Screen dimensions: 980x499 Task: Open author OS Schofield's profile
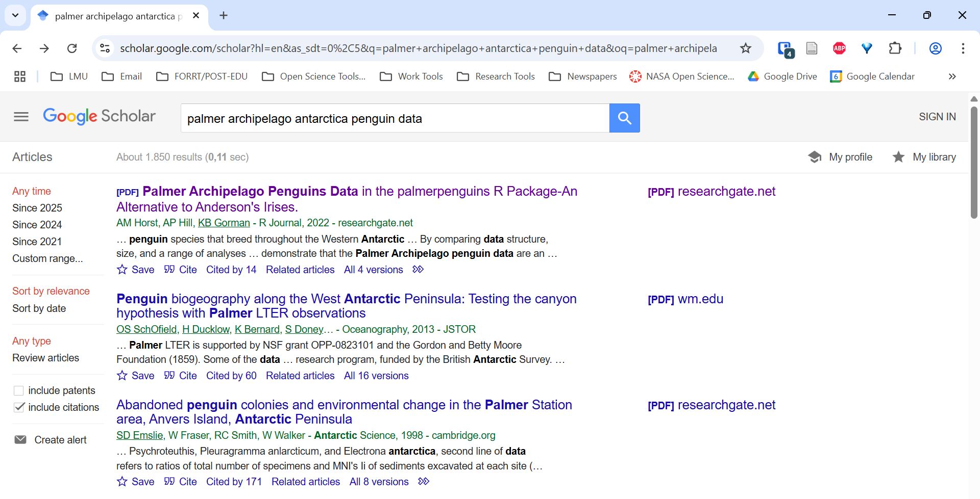coord(146,329)
